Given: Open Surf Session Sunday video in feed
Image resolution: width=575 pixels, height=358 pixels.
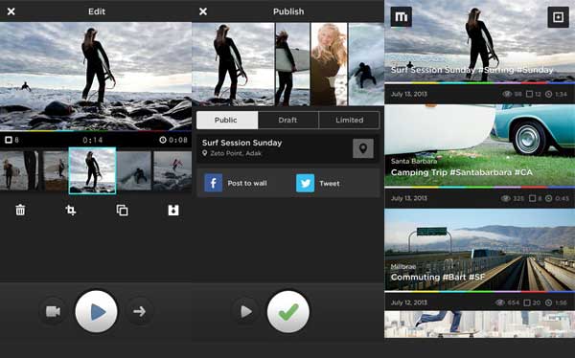Looking at the screenshot, I should point(480,41).
